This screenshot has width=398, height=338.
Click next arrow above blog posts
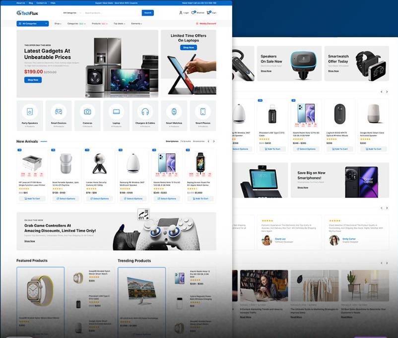coord(387,263)
